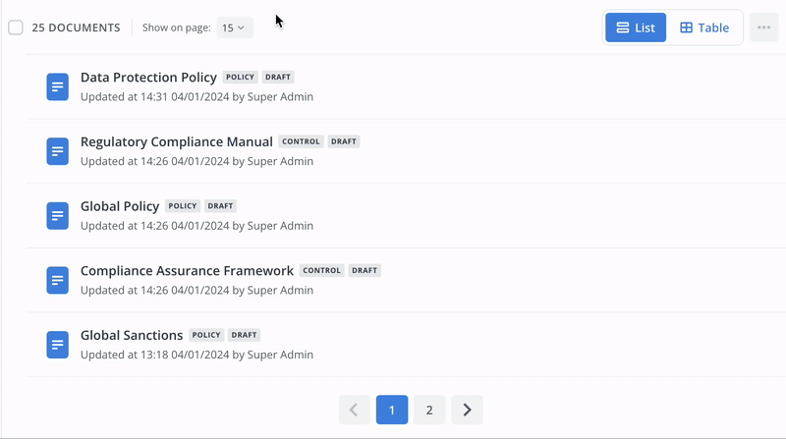Click the Compliance Assurance Framework document icon
The height and width of the screenshot is (439, 786).
pos(58,280)
